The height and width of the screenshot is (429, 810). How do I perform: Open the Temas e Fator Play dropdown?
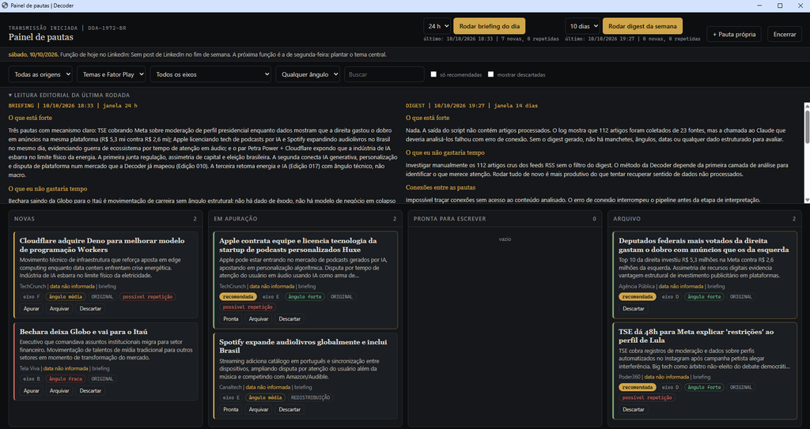point(111,74)
